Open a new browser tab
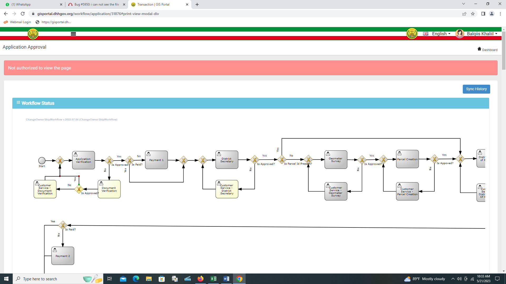 pos(197,4)
